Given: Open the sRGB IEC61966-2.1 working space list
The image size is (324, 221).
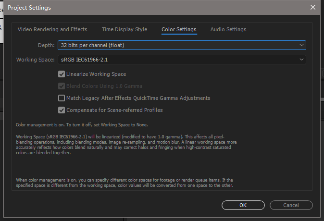Looking at the screenshot, I should [182, 60].
